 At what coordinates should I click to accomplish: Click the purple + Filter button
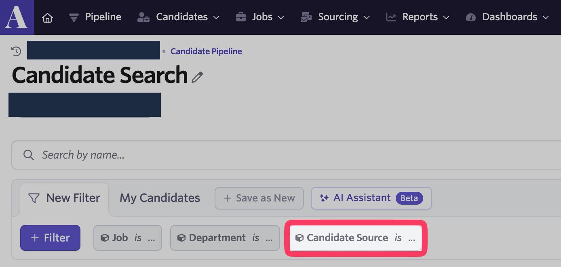(x=51, y=238)
